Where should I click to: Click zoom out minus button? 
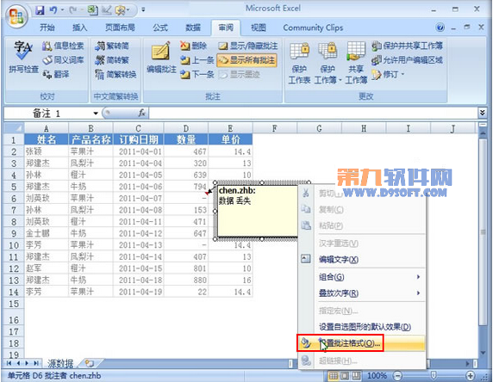click(x=397, y=375)
